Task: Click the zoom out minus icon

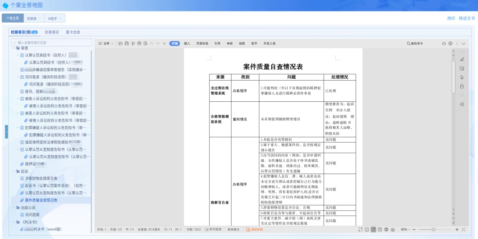Action: 414,230
